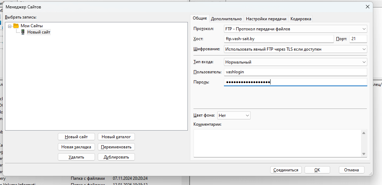
Task: Click the Пользователь field with vashlogin
Action: pyautogui.click(x=295, y=72)
